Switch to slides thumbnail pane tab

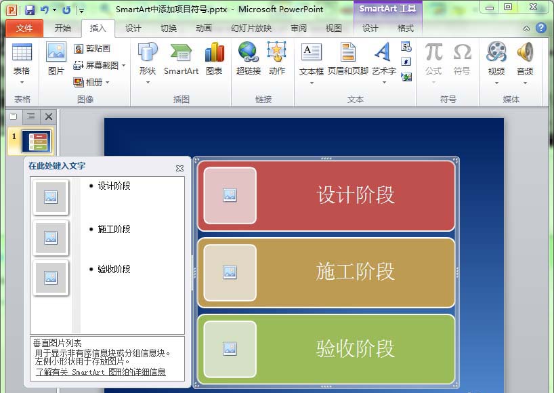pos(14,117)
